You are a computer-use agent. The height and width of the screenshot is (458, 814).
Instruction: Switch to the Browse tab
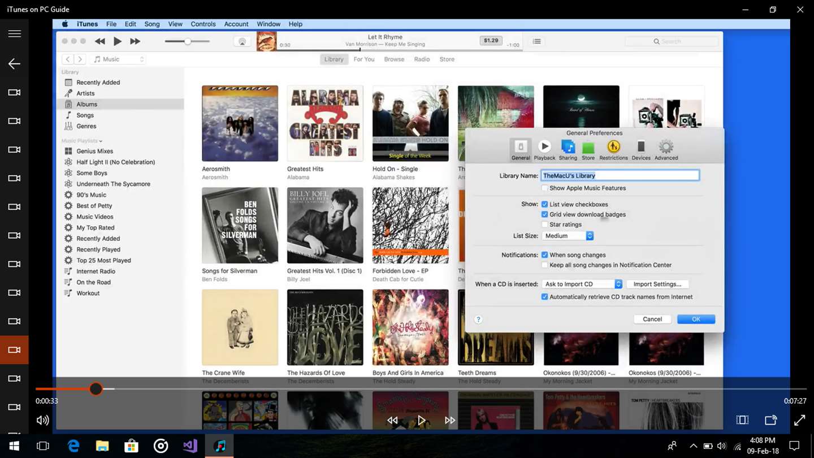coord(394,59)
